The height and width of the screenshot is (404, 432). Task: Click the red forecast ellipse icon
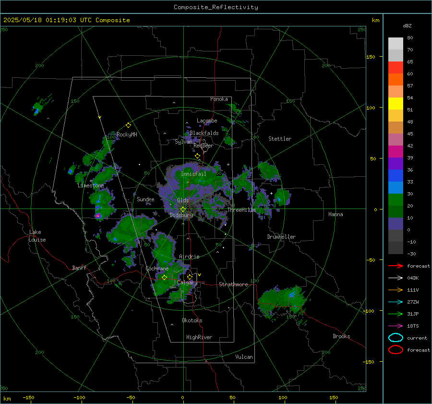point(396,350)
